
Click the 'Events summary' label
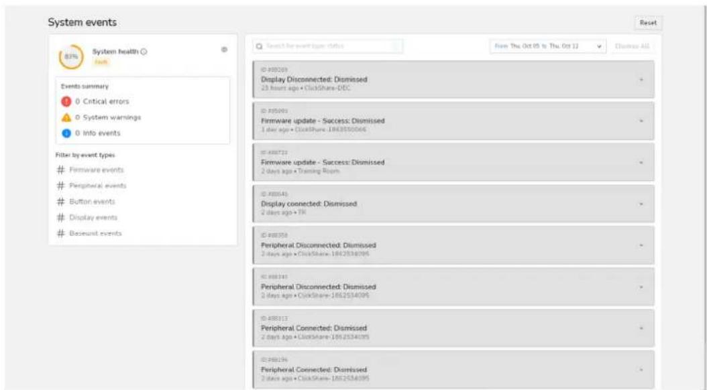[85, 86]
